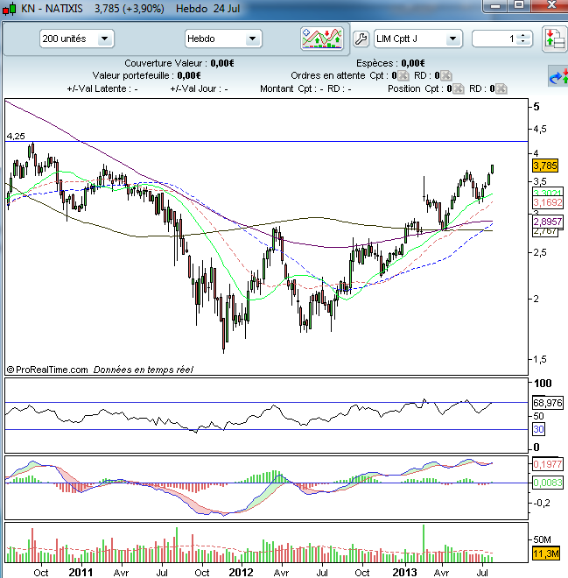Open the LIM Cptt J order type dropdown

click(x=418, y=39)
